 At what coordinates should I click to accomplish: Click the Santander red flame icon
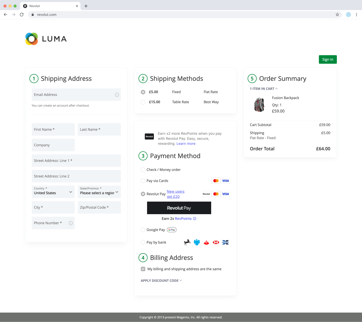[x=206, y=242]
